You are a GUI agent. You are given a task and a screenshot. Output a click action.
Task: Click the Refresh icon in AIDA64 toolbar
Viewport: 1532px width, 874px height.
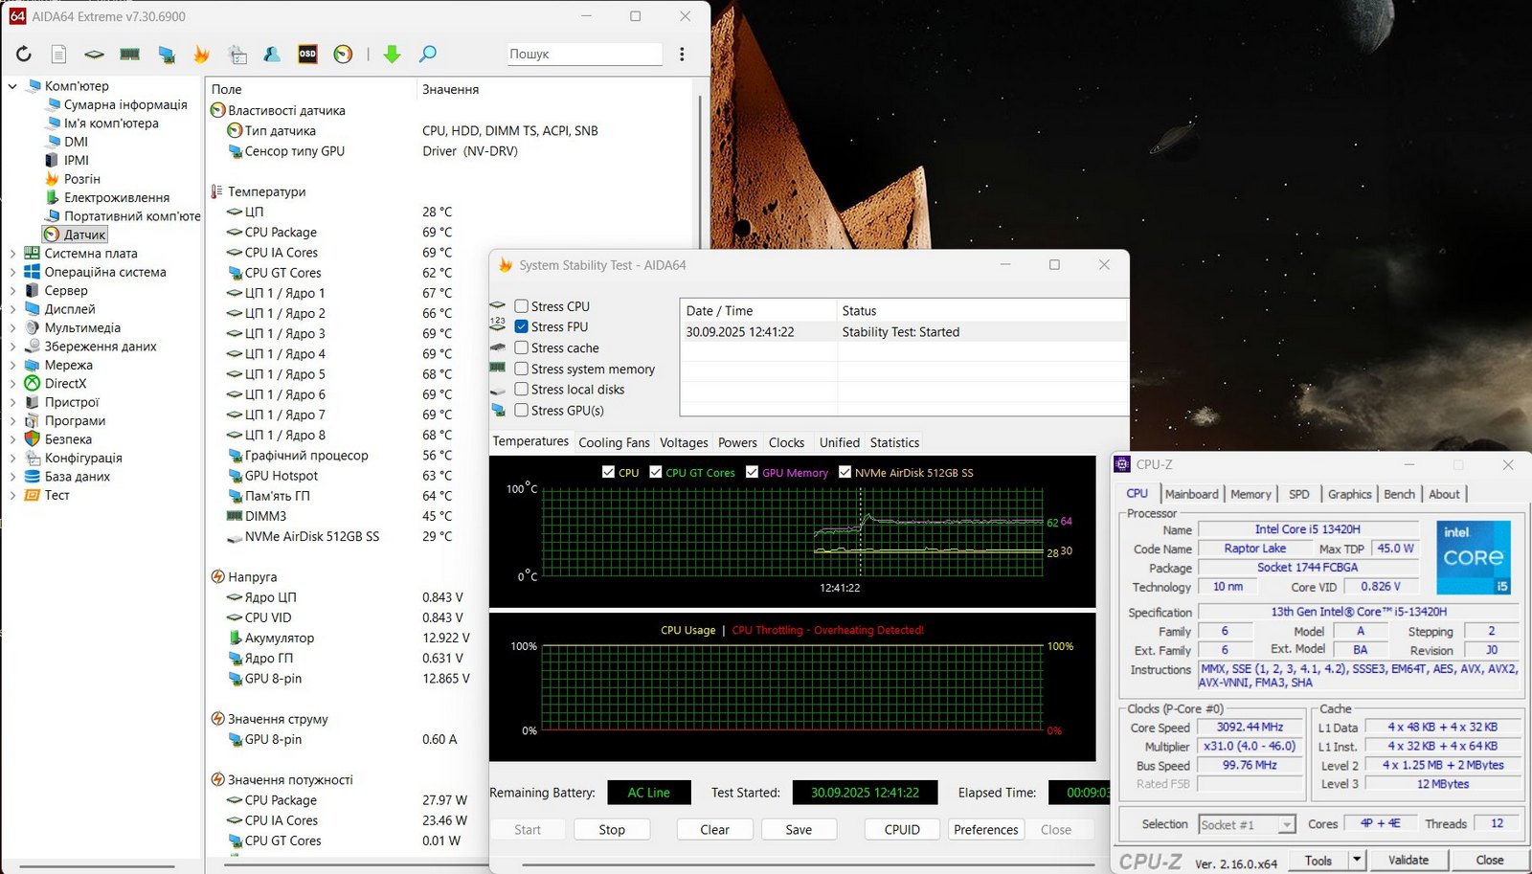pyautogui.click(x=23, y=55)
